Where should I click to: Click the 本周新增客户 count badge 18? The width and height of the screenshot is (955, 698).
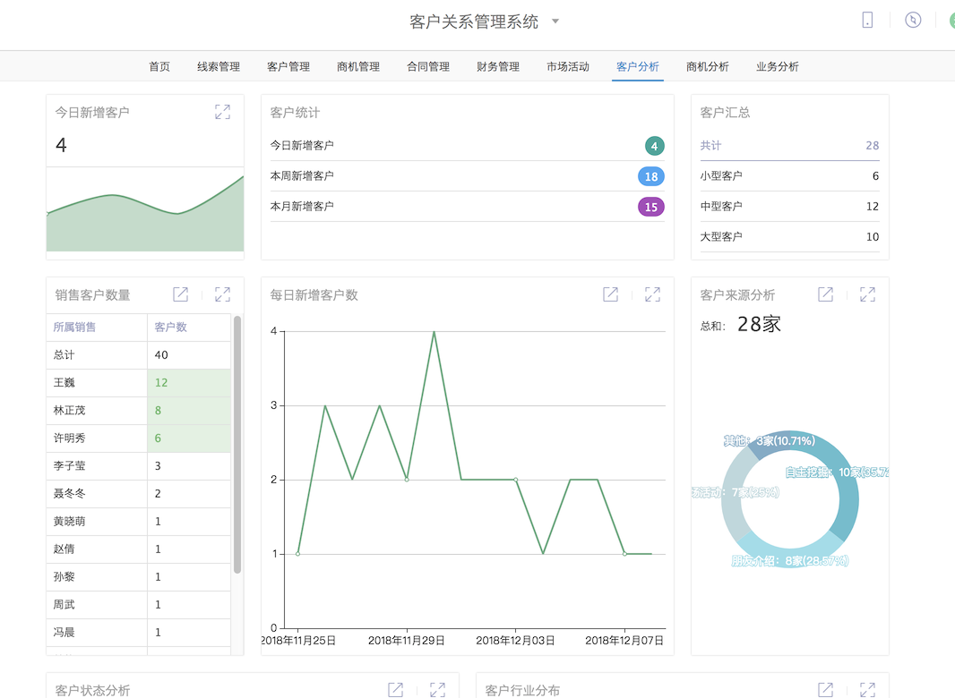(x=651, y=176)
